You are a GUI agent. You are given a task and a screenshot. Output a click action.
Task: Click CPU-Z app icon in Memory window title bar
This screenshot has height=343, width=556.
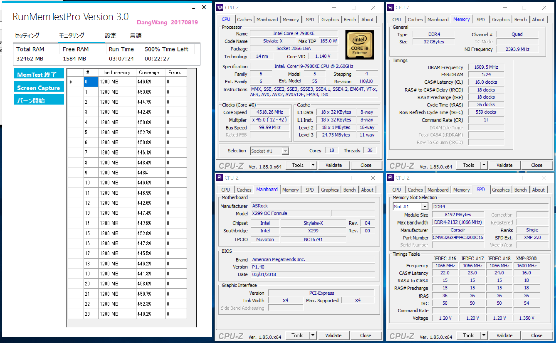391,7
